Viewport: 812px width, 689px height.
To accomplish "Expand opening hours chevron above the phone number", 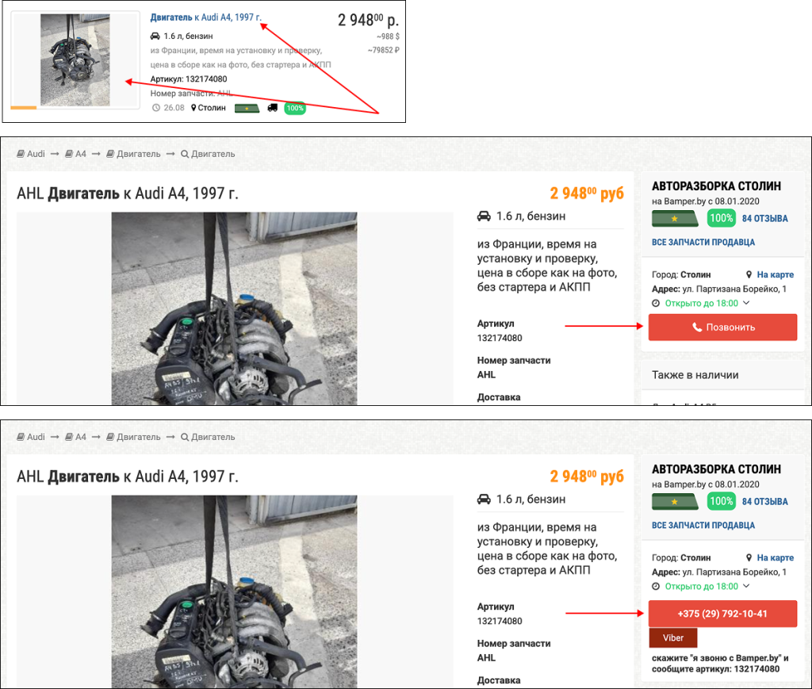I will click(x=746, y=587).
